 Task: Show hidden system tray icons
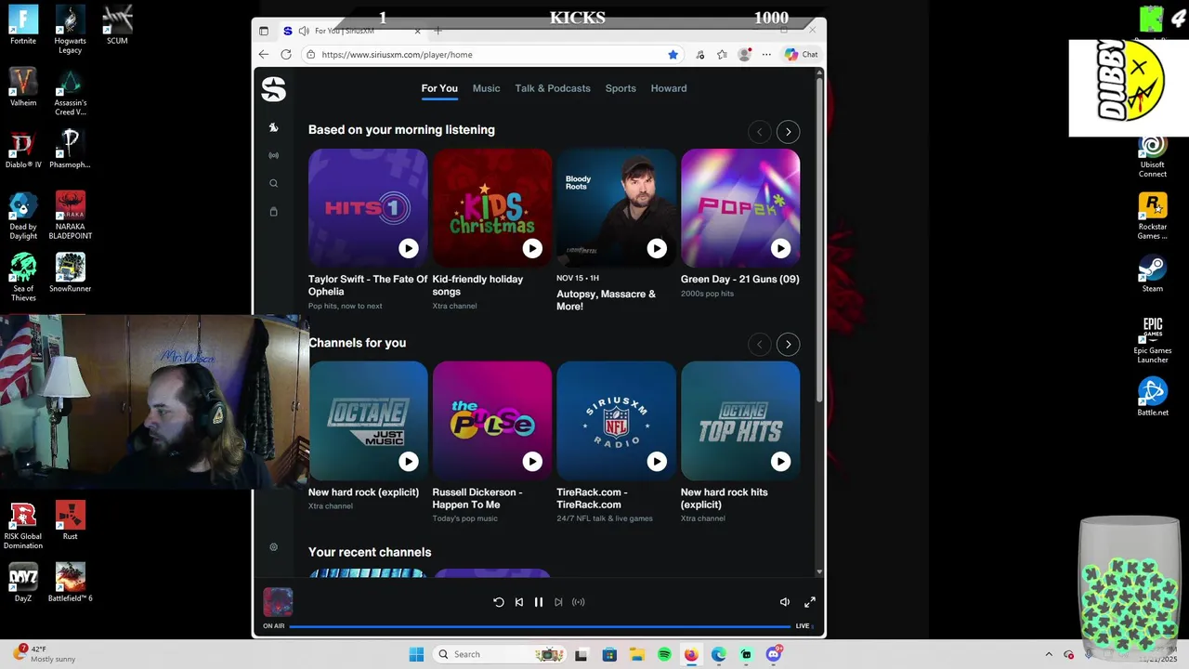point(1049,654)
